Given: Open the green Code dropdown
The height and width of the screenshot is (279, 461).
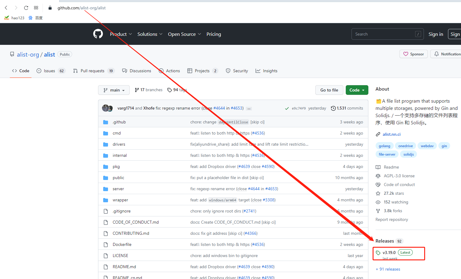Looking at the screenshot, I should [357, 90].
